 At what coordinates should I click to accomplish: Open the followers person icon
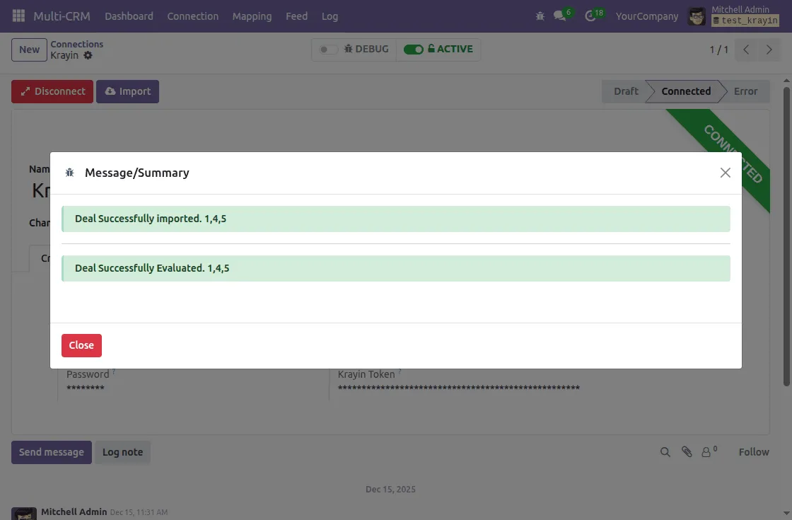coord(706,452)
